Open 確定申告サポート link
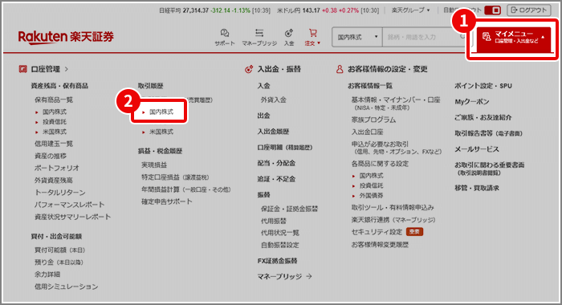Screen dimensions: 562x305 click(167, 201)
